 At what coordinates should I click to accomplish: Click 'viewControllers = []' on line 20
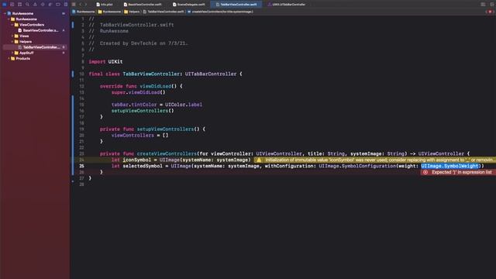pyautogui.click(x=139, y=136)
